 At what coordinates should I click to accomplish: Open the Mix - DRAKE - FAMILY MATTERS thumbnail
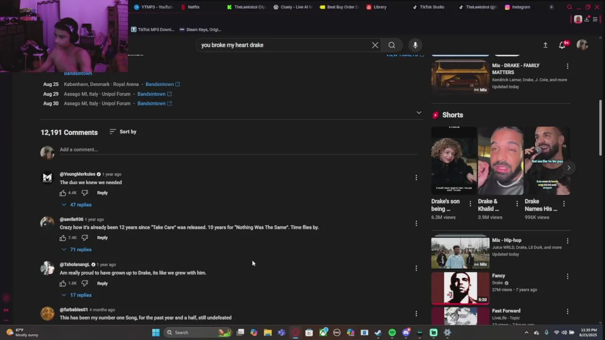coord(460,77)
